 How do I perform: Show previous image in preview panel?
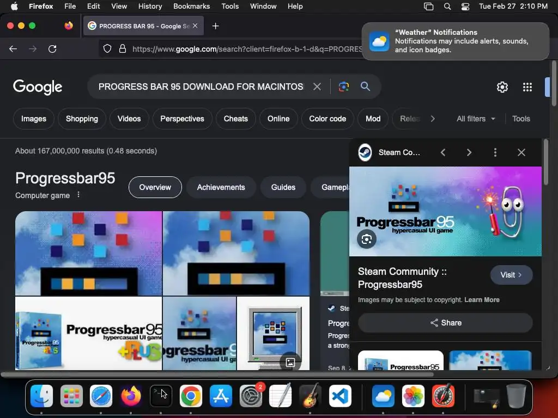pos(443,152)
